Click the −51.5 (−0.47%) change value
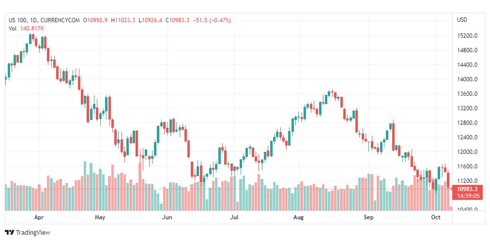 pyautogui.click(x=212, y=20)
